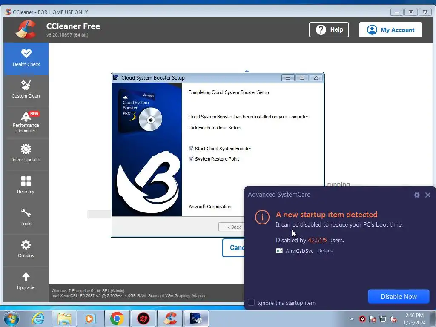The image size is (436, 327).
Task: Check Ignore this startup item
Action: point(251,303)
